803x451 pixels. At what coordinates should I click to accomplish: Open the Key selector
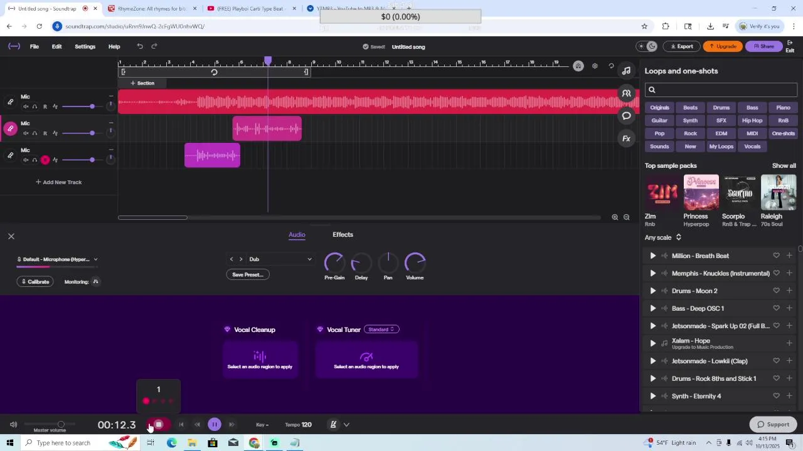pyautogui.click(x=262, y=425)
